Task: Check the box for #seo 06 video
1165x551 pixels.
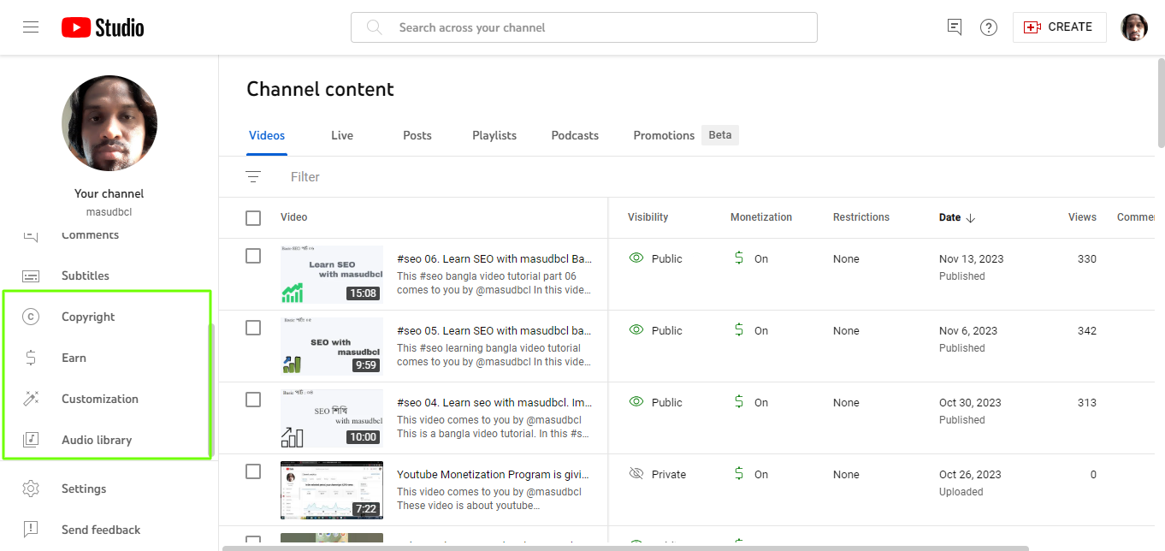Action: [253, 256]
